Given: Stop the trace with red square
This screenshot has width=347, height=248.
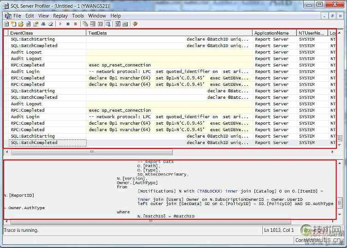Looking at the screenshot, I should 75,24.
